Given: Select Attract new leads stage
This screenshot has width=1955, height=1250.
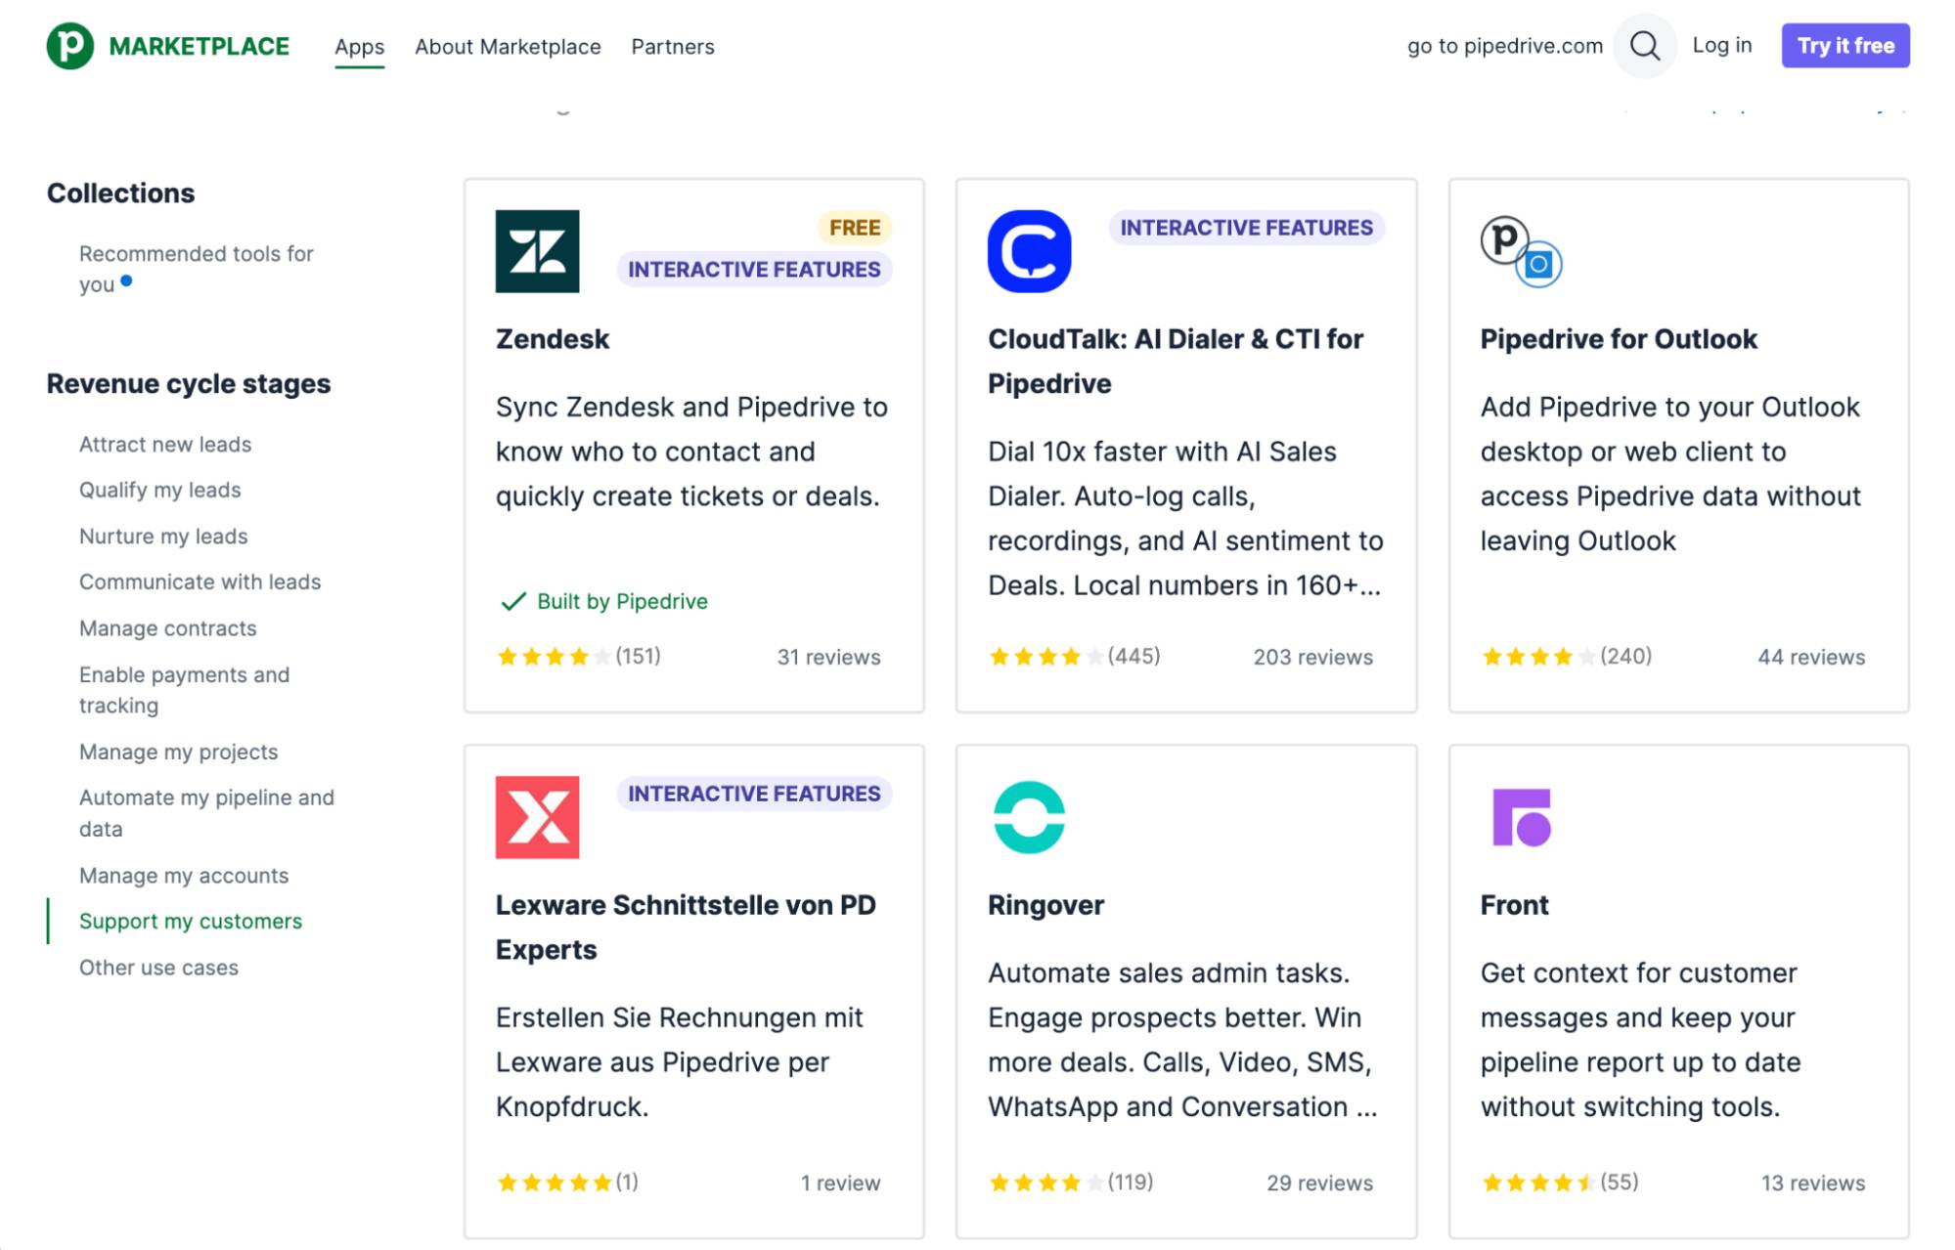Looking at the screenshot, I should [165, 445].
